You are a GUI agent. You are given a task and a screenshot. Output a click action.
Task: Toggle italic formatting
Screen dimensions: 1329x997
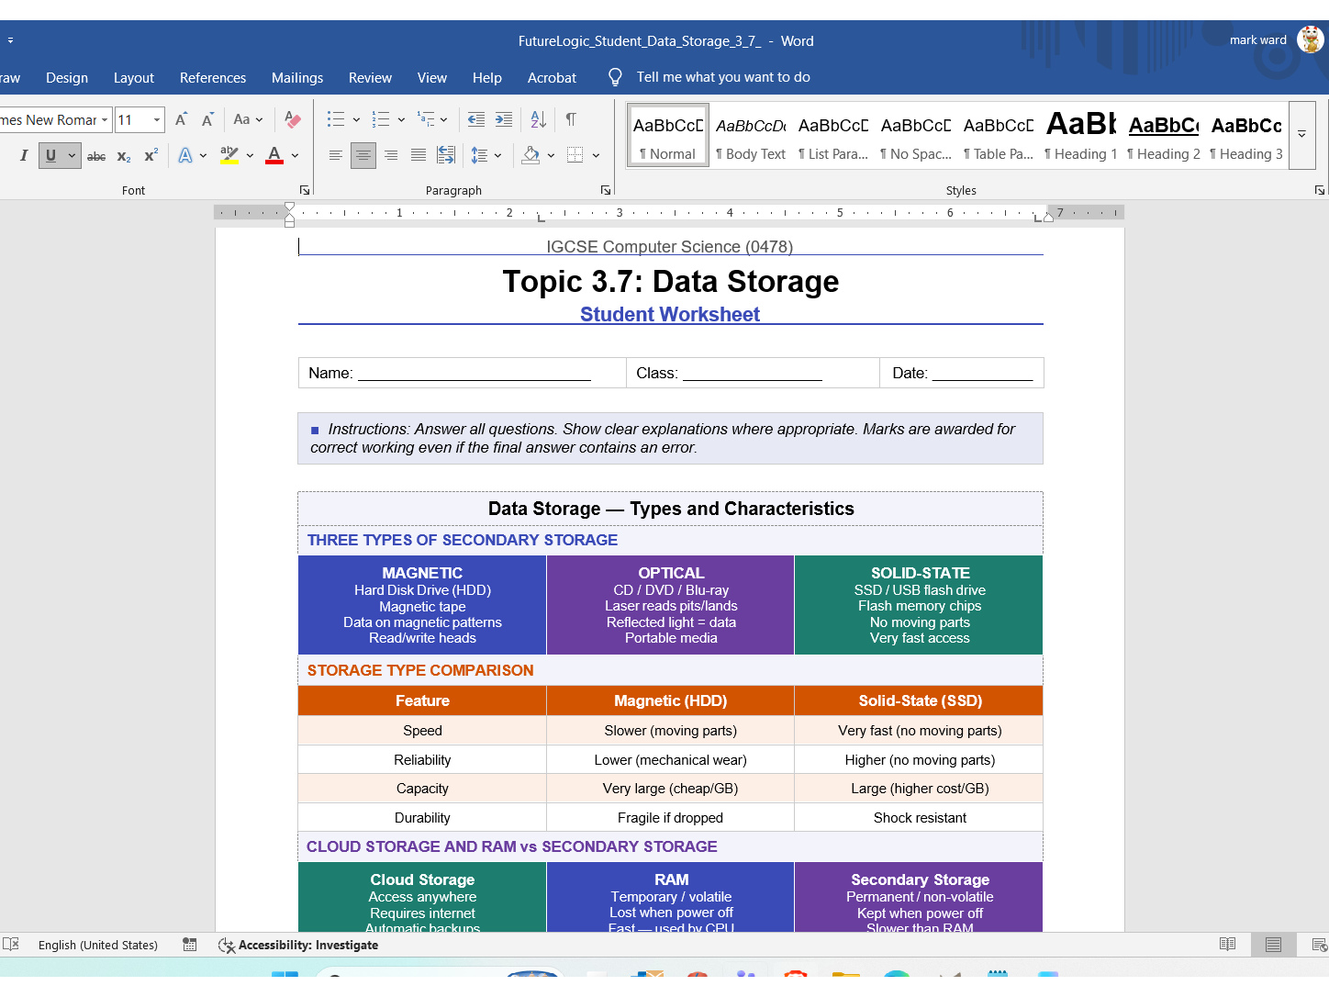tap(24, 156)
